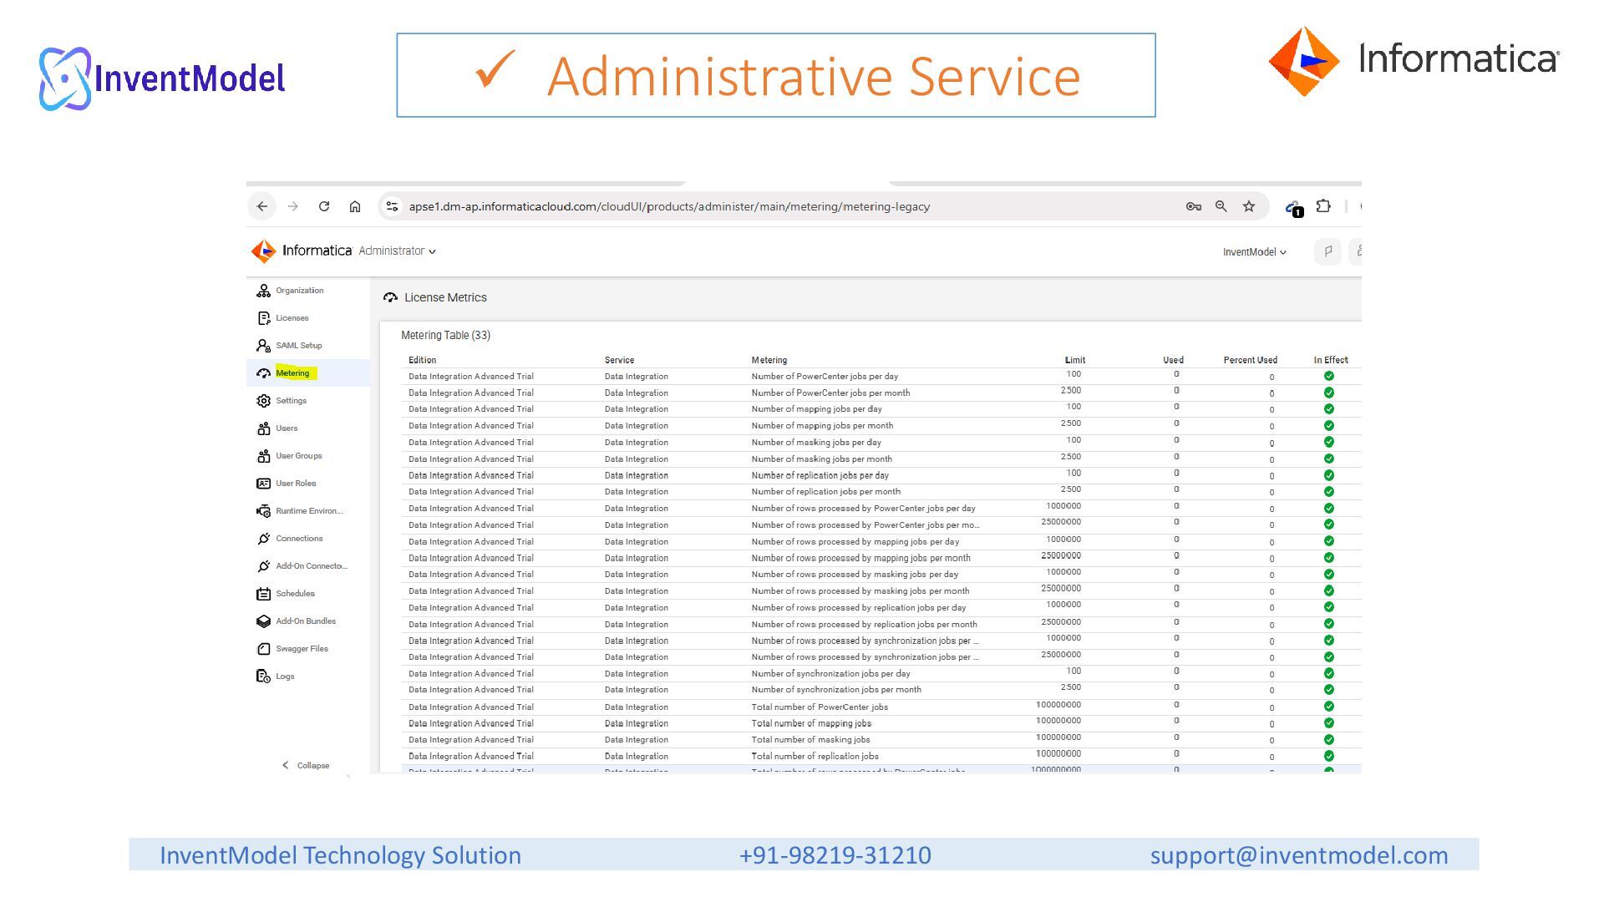
Task: Open the Logs sidebar icon
Action: tap(263, 676)
